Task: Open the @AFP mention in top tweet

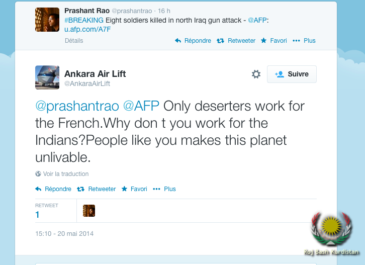Action: click(258, 20)
